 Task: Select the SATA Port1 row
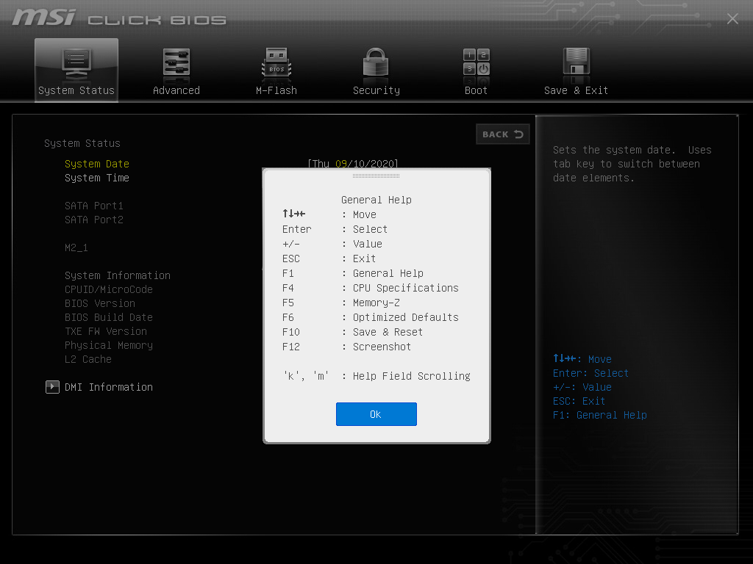pyautogui.click(x=94, y=206)
